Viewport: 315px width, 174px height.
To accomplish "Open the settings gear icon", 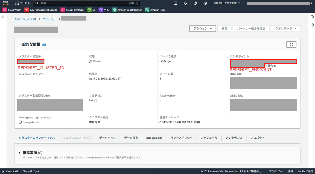I will (x=205, y=3).
